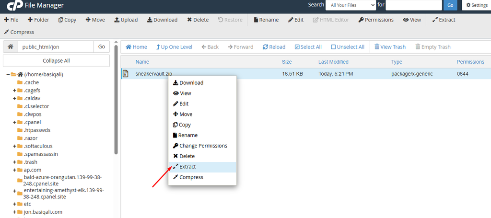This screenshot has width=491, height=218.
Task: Expand the .trash folder
Action: click(14, 162)
